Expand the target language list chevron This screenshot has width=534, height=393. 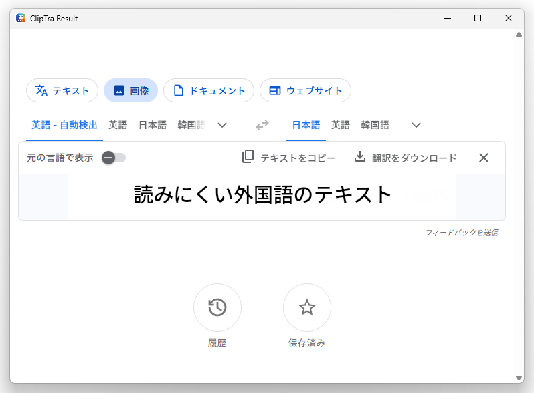(416, 125)
